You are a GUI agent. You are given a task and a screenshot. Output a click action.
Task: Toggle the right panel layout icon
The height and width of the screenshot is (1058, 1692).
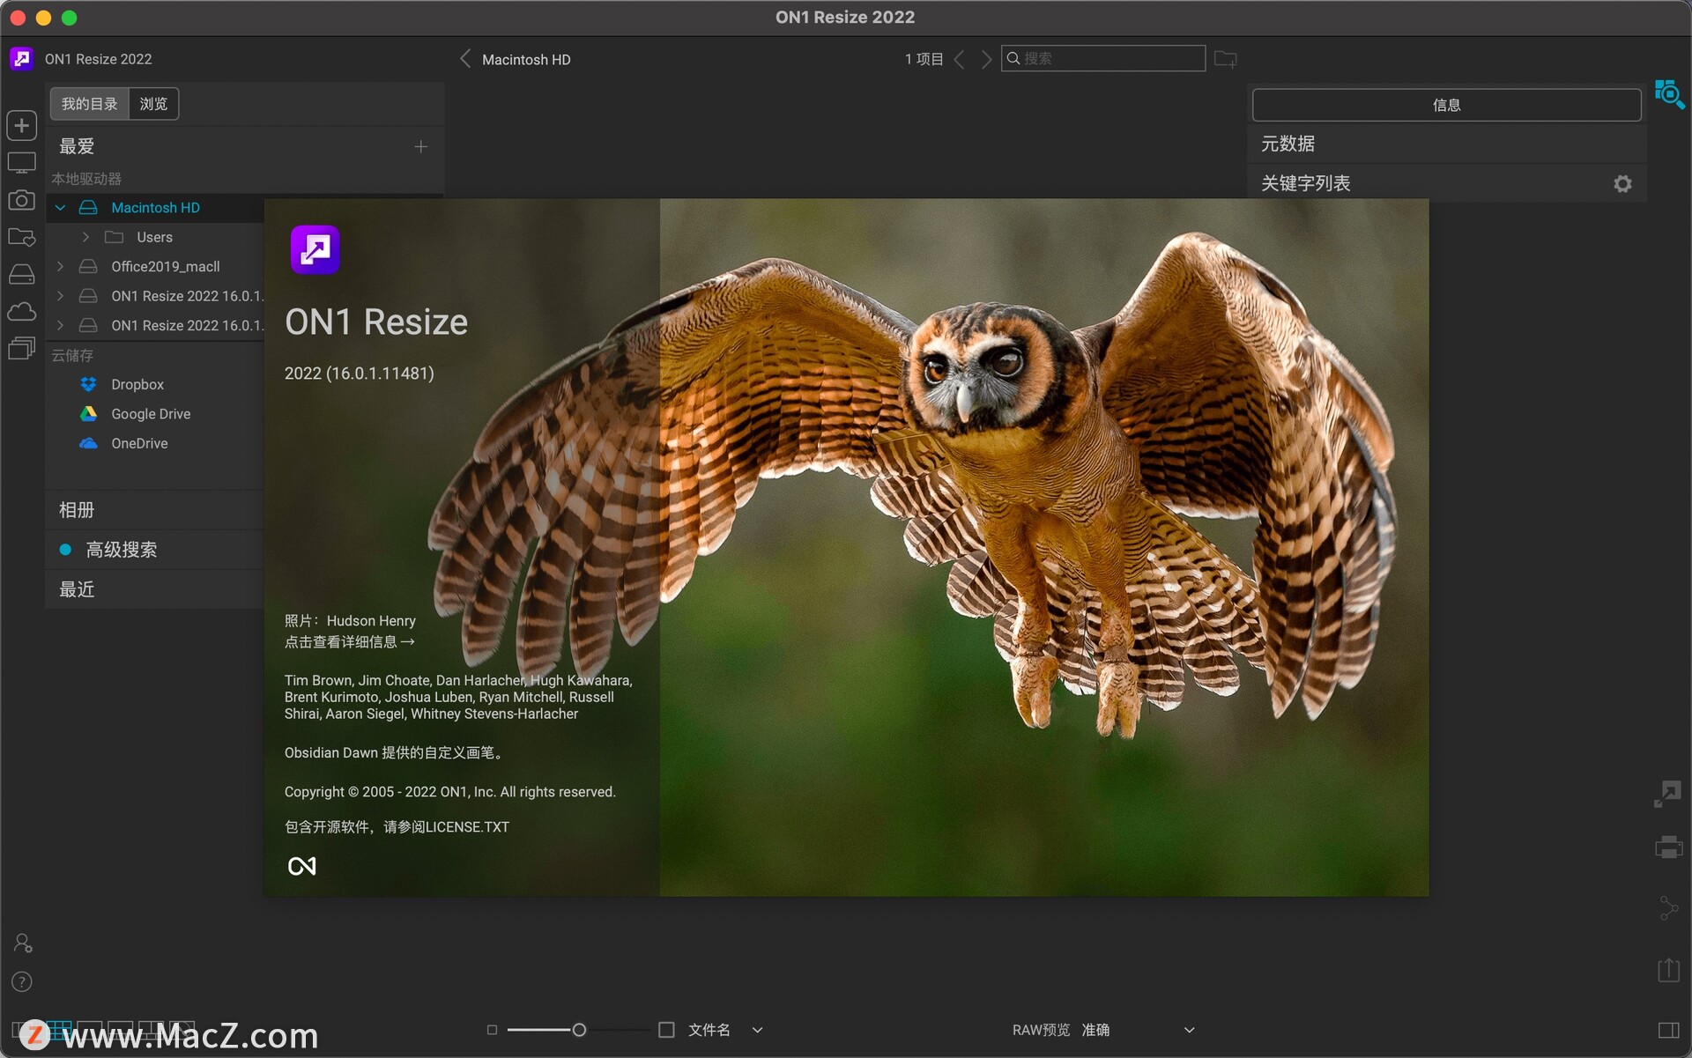coord(1668,1030)
